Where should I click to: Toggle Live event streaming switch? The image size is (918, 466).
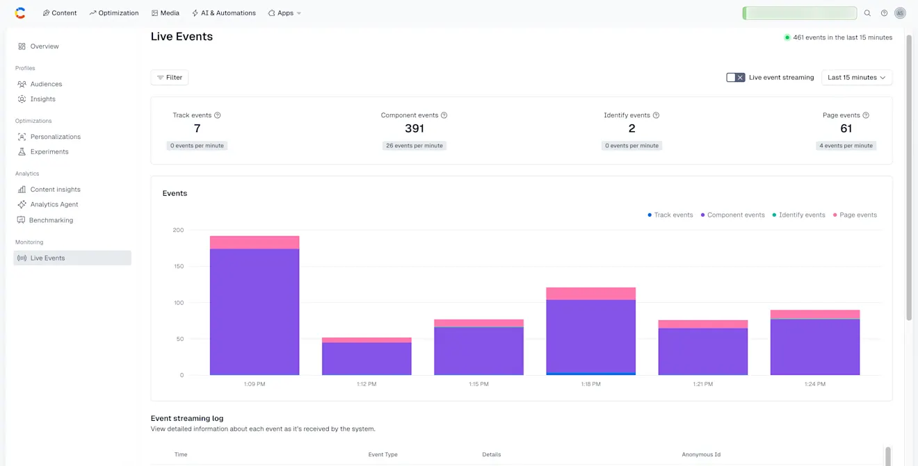(736, 78)
